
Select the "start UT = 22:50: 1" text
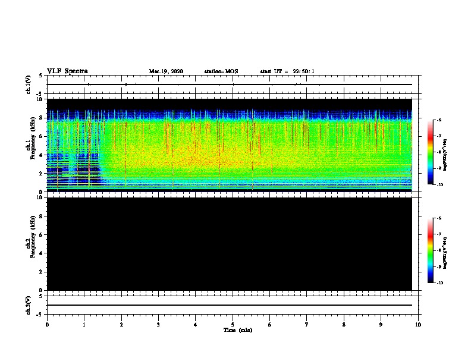pyautogui.click(x=287, y=71)
